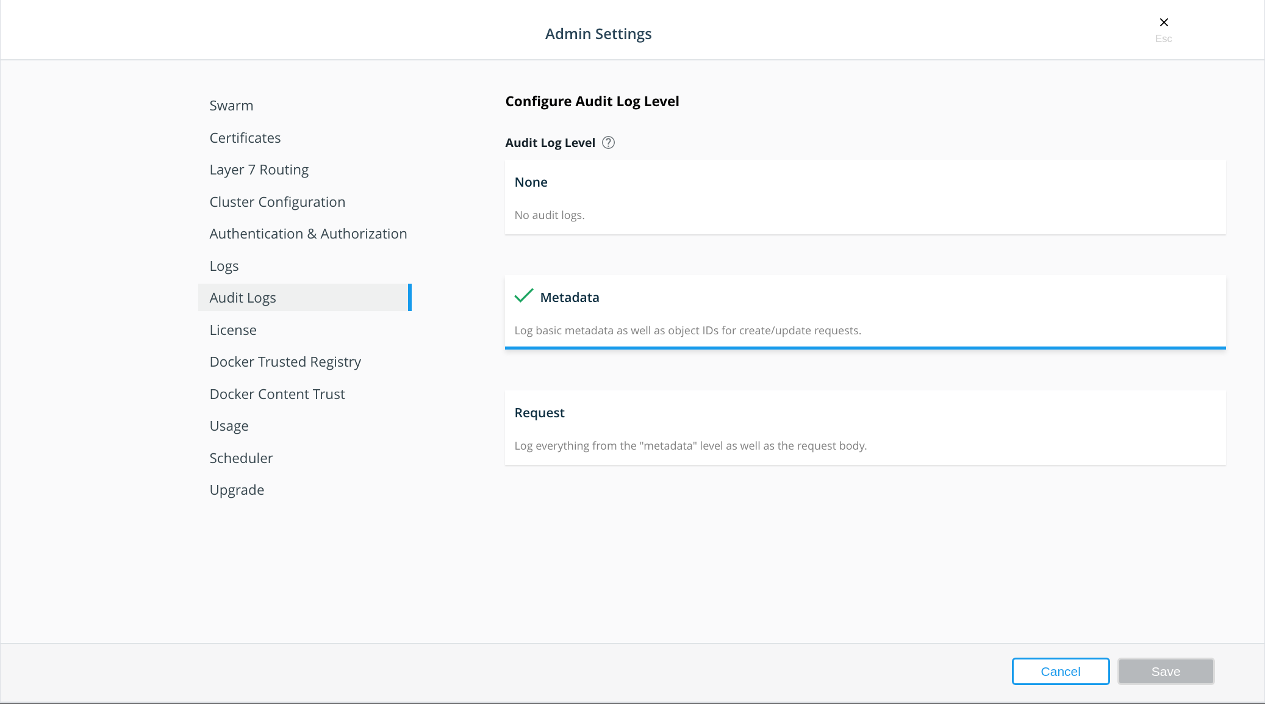
Task: Open Layer 7 Routing settings
Action: [259, 169]
